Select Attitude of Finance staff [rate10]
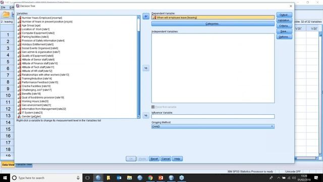Viewport: 323px width, 182px height. pyautogui.click(x=39, y=63)
